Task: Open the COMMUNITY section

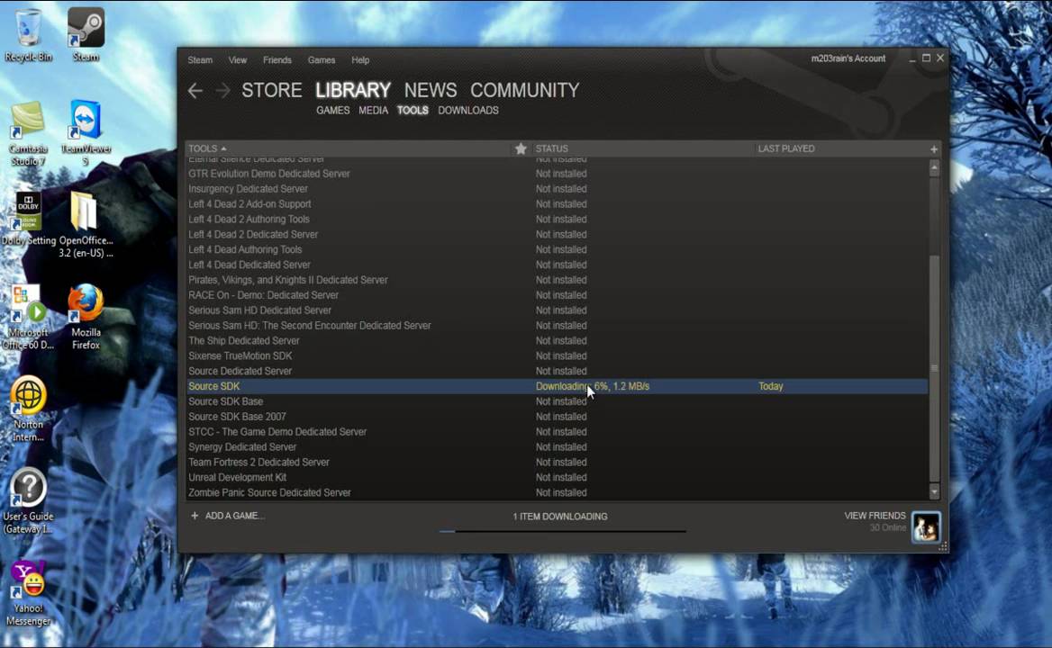Action: coord(525,91)
